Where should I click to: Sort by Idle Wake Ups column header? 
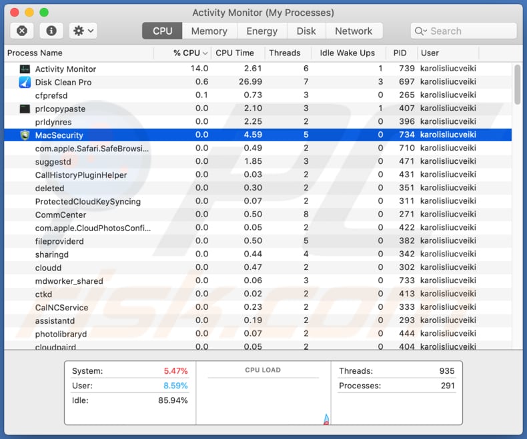[x=347, y=53]
